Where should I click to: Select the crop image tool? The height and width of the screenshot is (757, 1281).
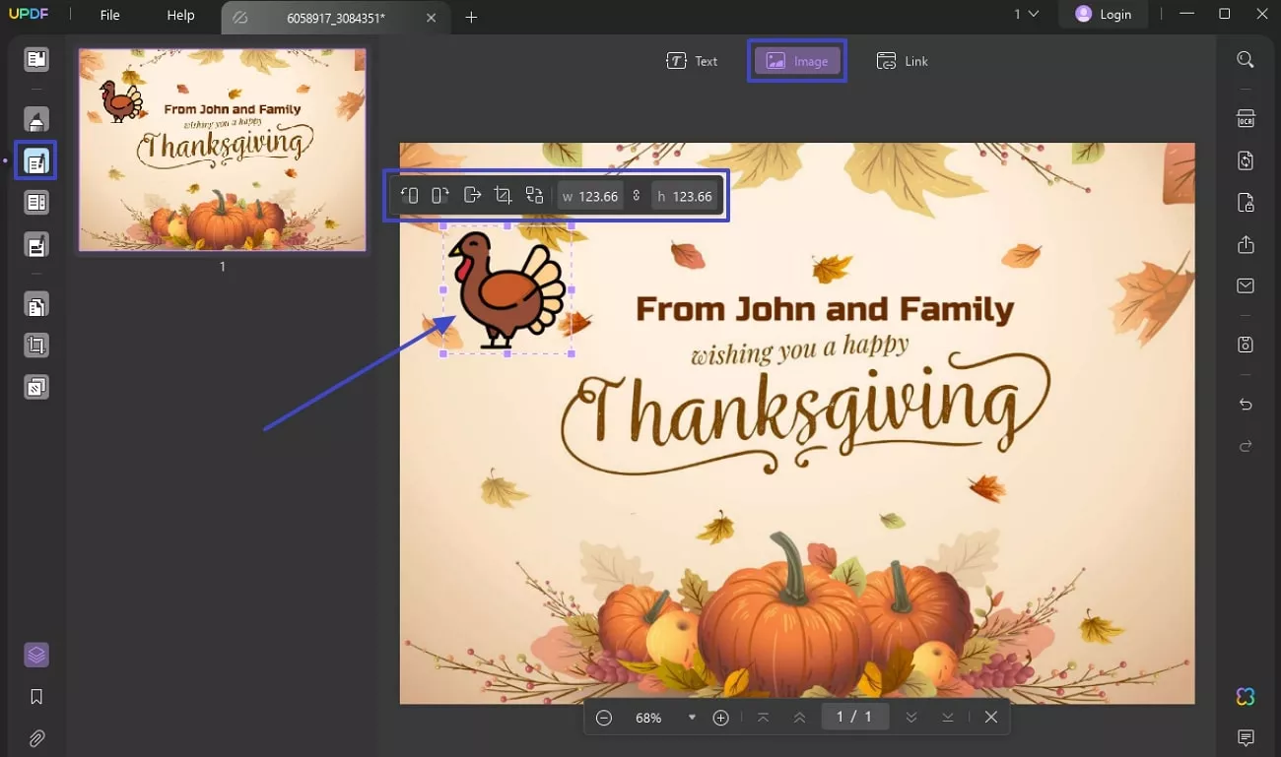503,196
